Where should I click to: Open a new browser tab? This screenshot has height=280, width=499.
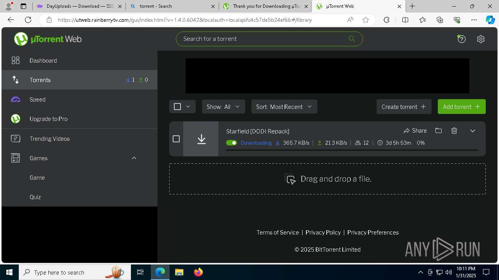click(x=412, y=6)
